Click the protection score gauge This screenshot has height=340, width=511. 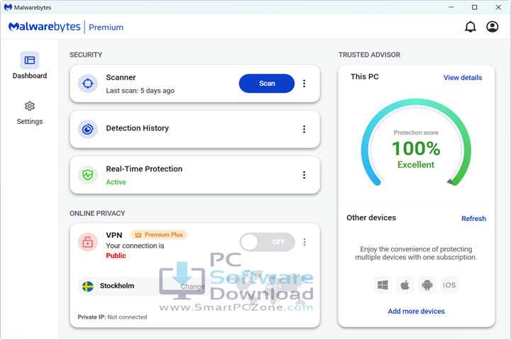click(x=416, y=143)
